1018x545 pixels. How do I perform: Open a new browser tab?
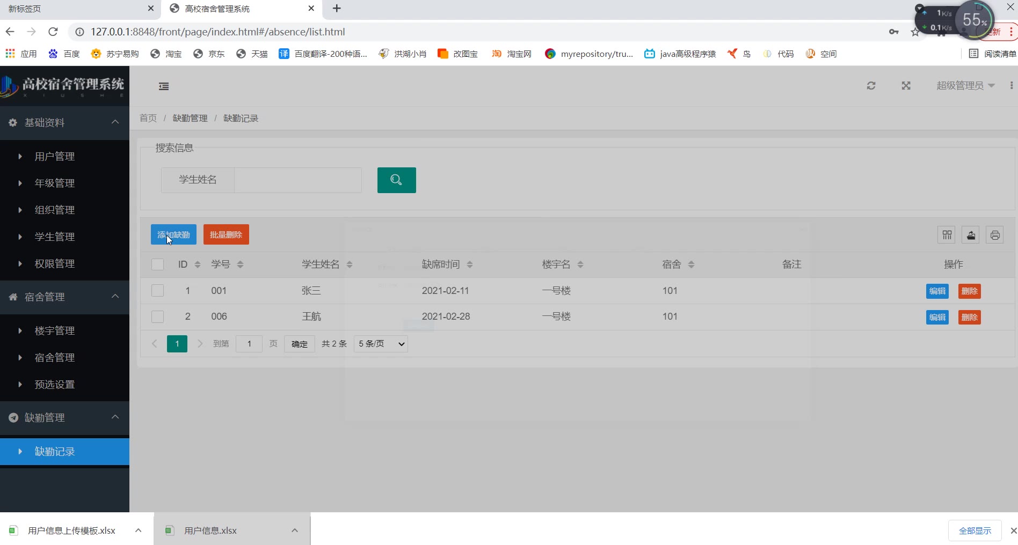(337, 9)
